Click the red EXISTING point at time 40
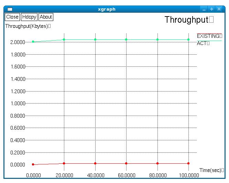 95,163
